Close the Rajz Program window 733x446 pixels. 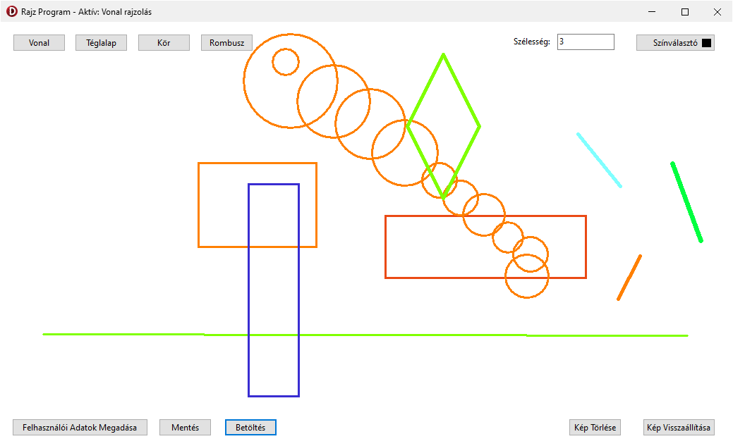tap(717, 12)
